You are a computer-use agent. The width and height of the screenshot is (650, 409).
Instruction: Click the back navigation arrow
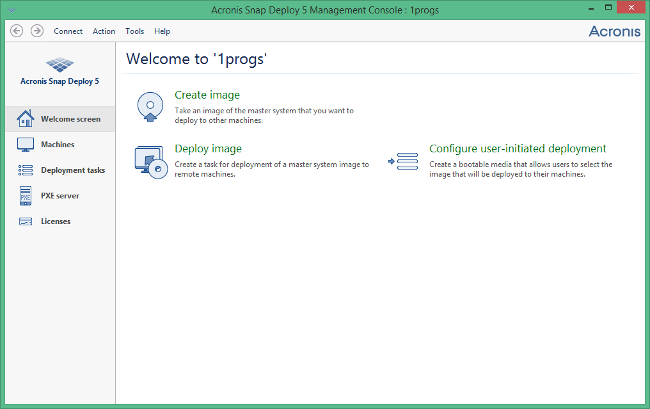(17, 31)
